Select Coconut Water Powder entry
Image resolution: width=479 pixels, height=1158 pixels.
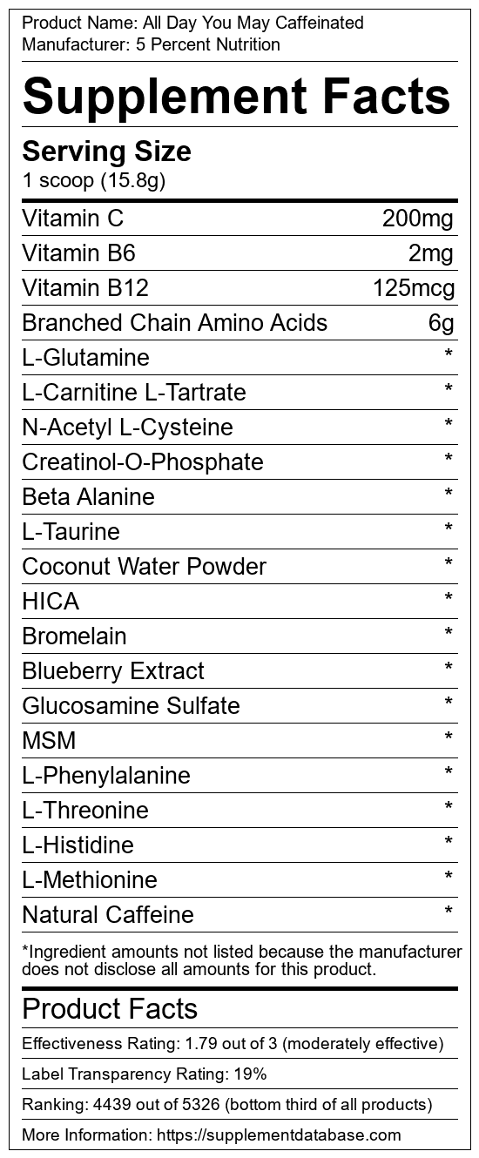click(145, 567)
